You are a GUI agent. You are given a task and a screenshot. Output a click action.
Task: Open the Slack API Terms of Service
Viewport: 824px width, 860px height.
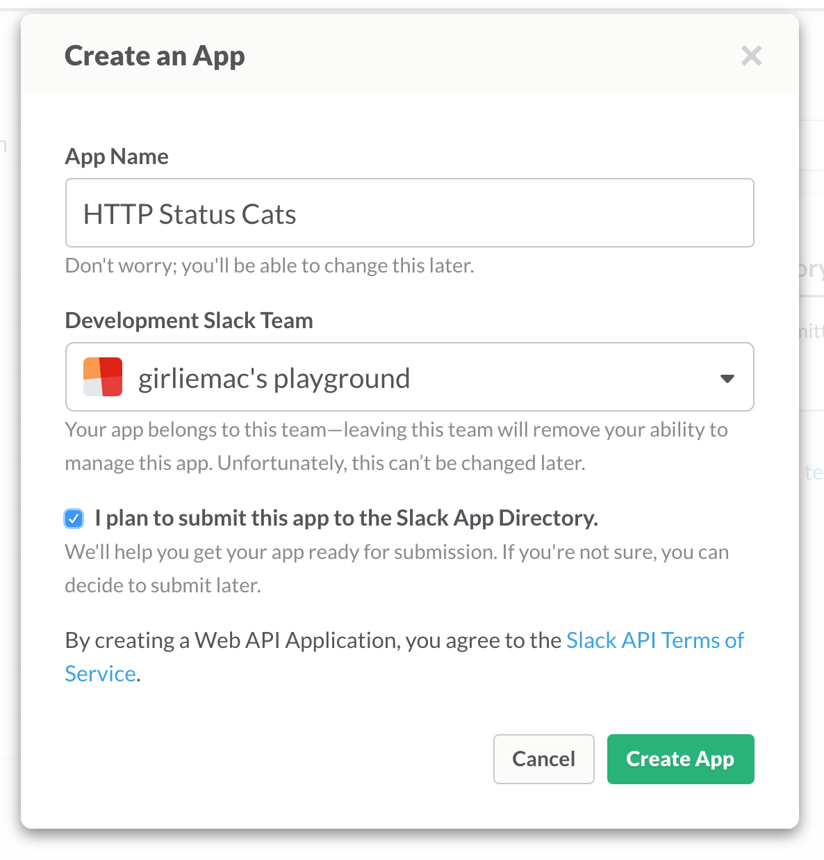point(655,640)
